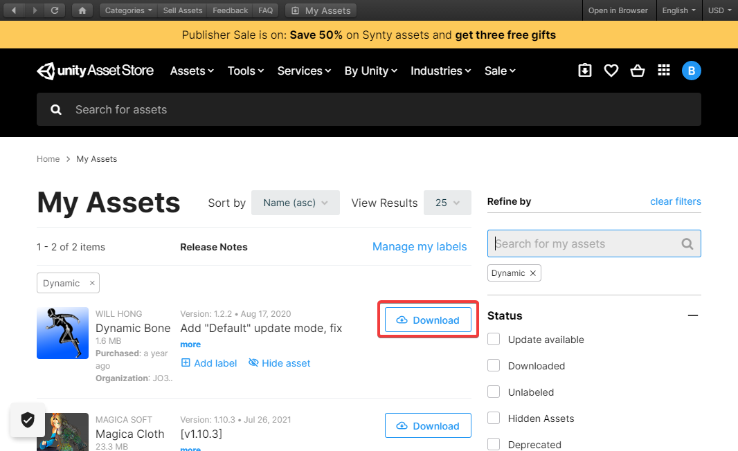738x451 pixels.
Task: Open the Sort by Name dropdown
Action: coord(295,202)
